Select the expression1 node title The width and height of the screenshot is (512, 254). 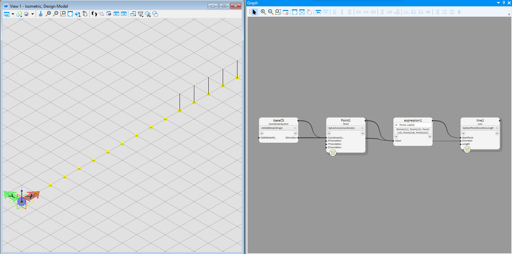tap(413, 120)
